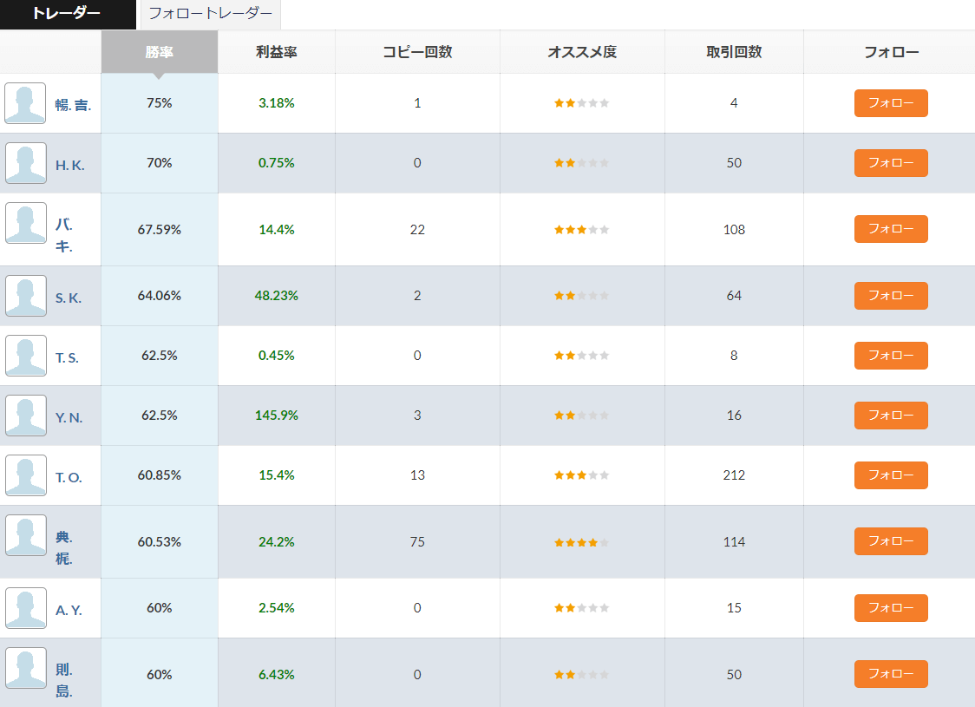Image resolution: width=975 pixels, height=707 pixels.
Task: Sort by 勝率 column header
Action: pos(160,52)
